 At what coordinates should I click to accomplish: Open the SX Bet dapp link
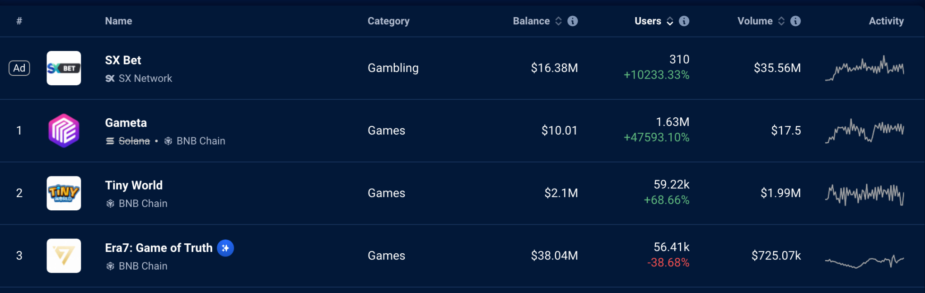(x=123, y=60)
